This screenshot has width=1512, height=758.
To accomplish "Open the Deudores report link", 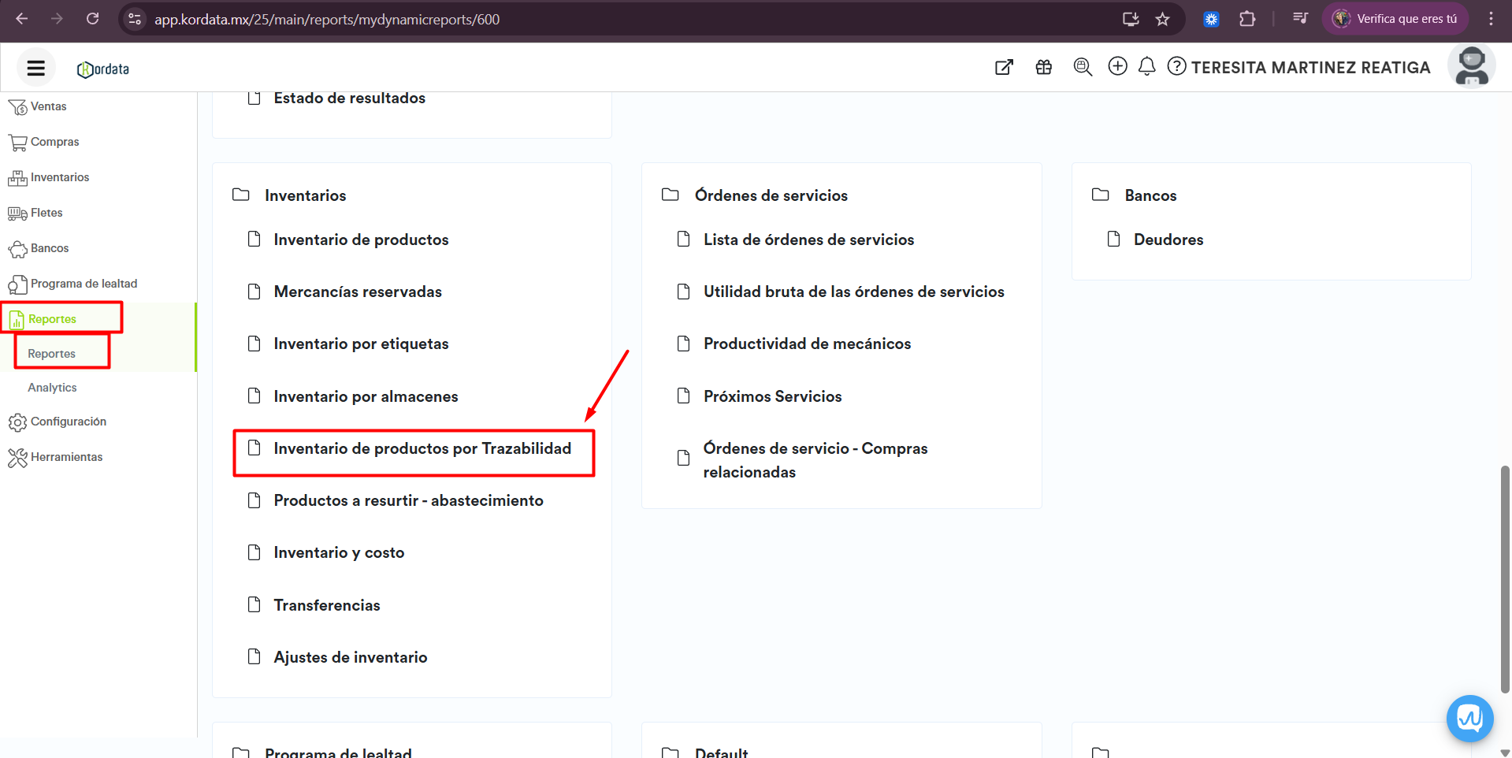I will click(1168, 240).
